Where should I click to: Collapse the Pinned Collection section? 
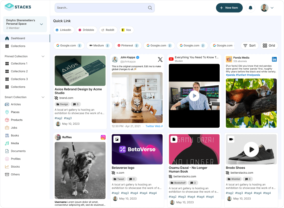pos(43,56)
